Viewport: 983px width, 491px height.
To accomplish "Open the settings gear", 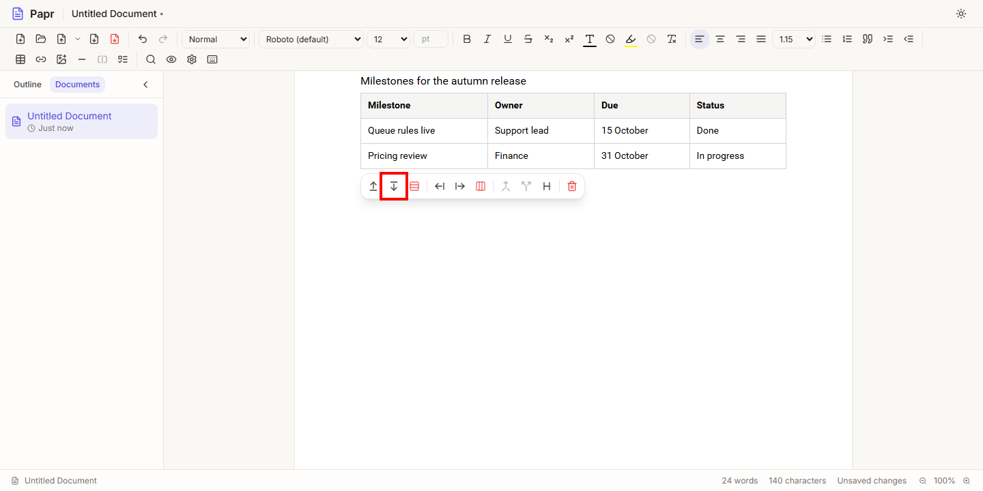I will 192,59.
